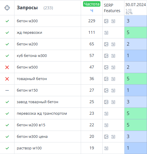Click the Запросы column header
The height and width of the screenshot is (154, 147).
point(27,8)
